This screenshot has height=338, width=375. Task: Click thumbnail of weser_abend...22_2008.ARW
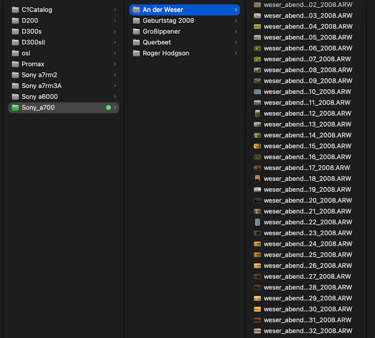click(x=257, y=222)
